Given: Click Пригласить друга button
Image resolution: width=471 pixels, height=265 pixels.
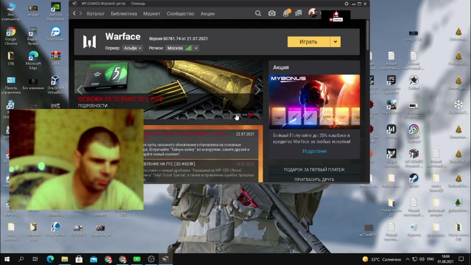Looking at the screenshot, I should tap(314, 179).
